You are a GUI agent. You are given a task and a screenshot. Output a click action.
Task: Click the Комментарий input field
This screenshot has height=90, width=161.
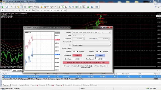pyautogui.click(x=91, y=42)
